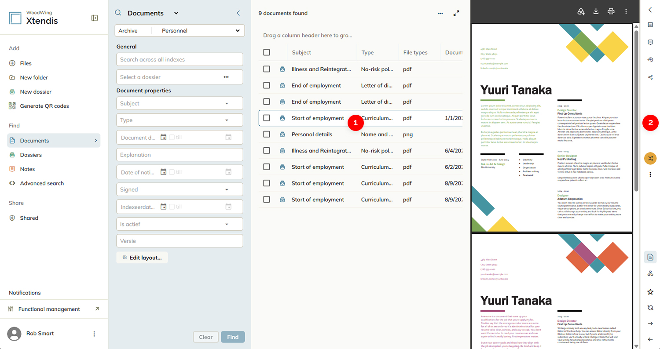
Task: Click the PDF preview vertical scrollbar
Action: click(x=636, y=110)
